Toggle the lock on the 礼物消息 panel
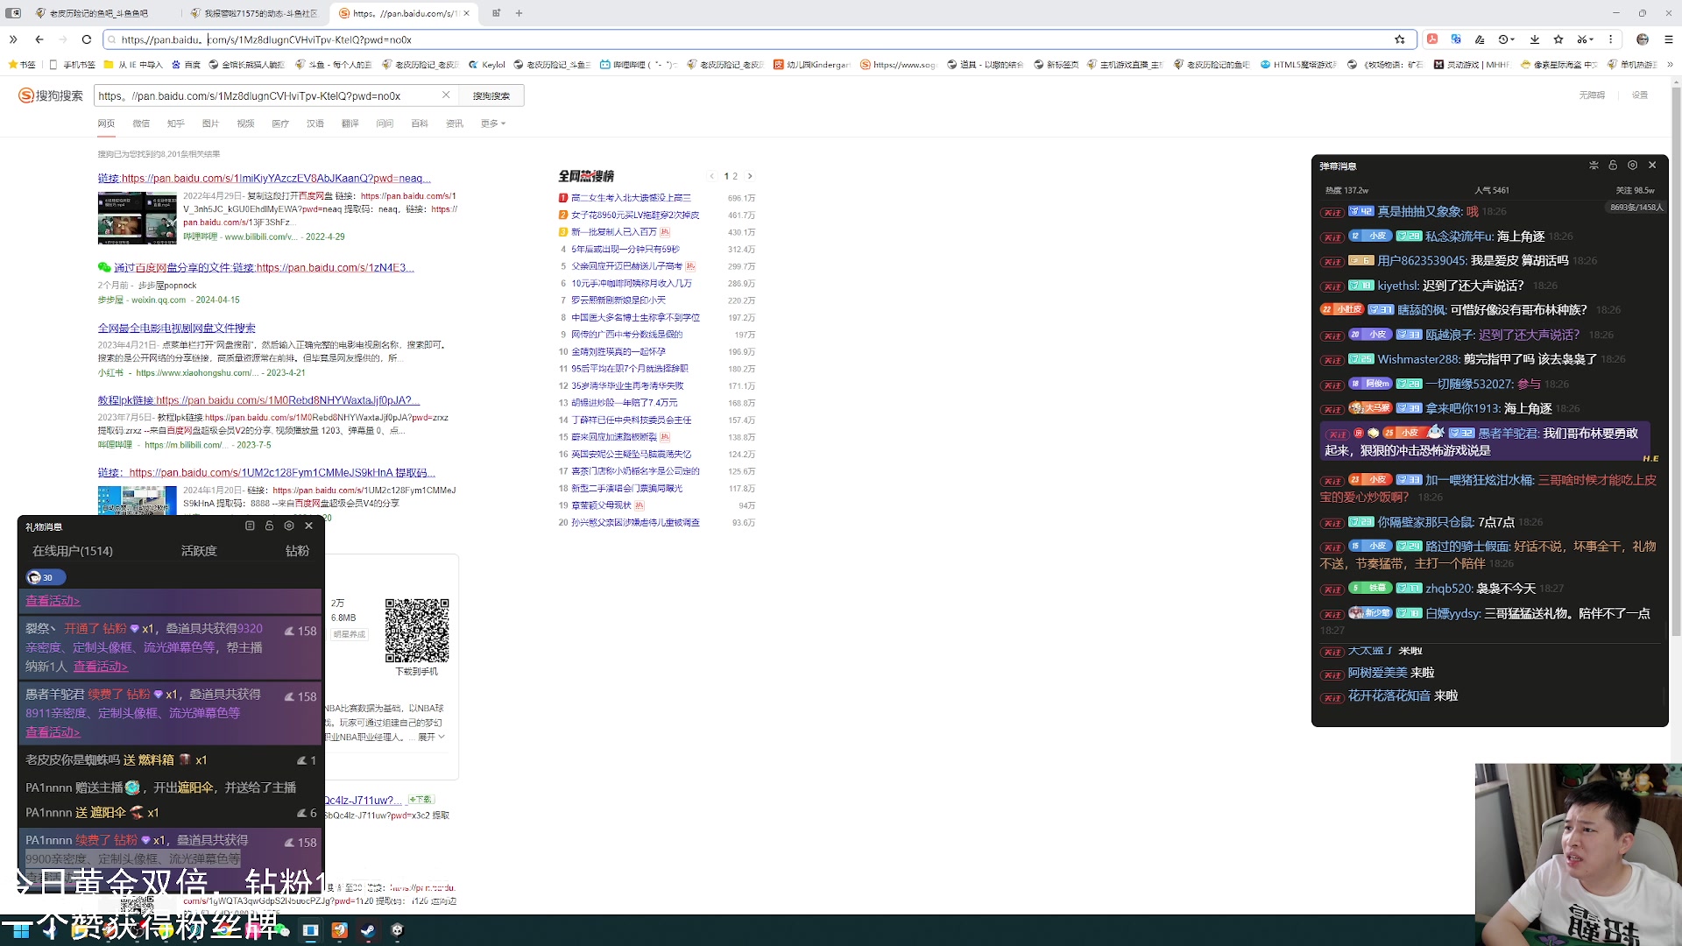This screenshot has height=946, width=1682. [270, 526]
